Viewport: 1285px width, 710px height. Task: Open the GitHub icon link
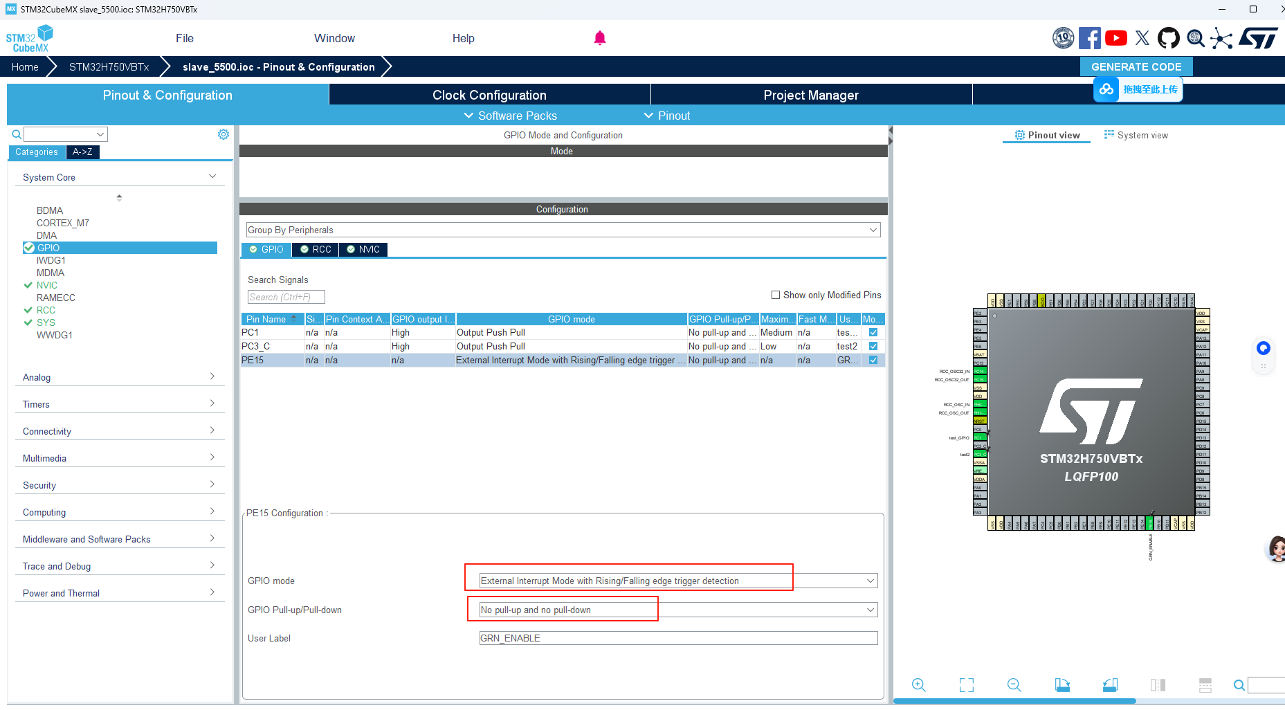[1169, 38]
